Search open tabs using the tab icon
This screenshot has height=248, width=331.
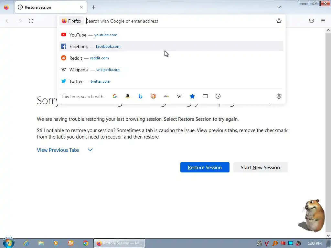(x=205, y=96)
